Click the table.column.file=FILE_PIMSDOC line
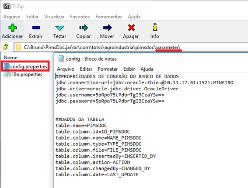Viewport: 248px width, 188px height. [x=98, y=150]
